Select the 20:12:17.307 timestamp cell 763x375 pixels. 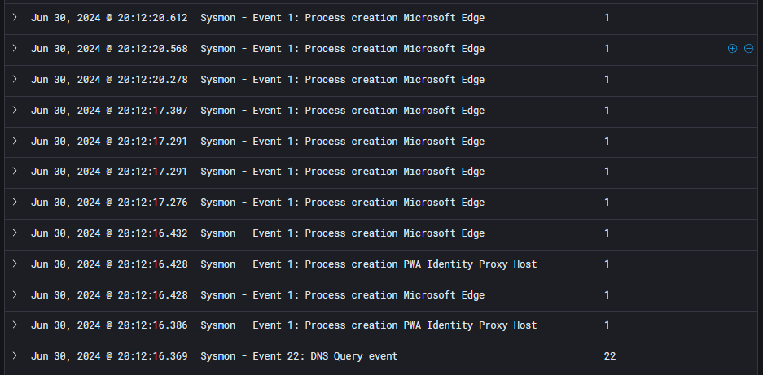tap(109, 111)
